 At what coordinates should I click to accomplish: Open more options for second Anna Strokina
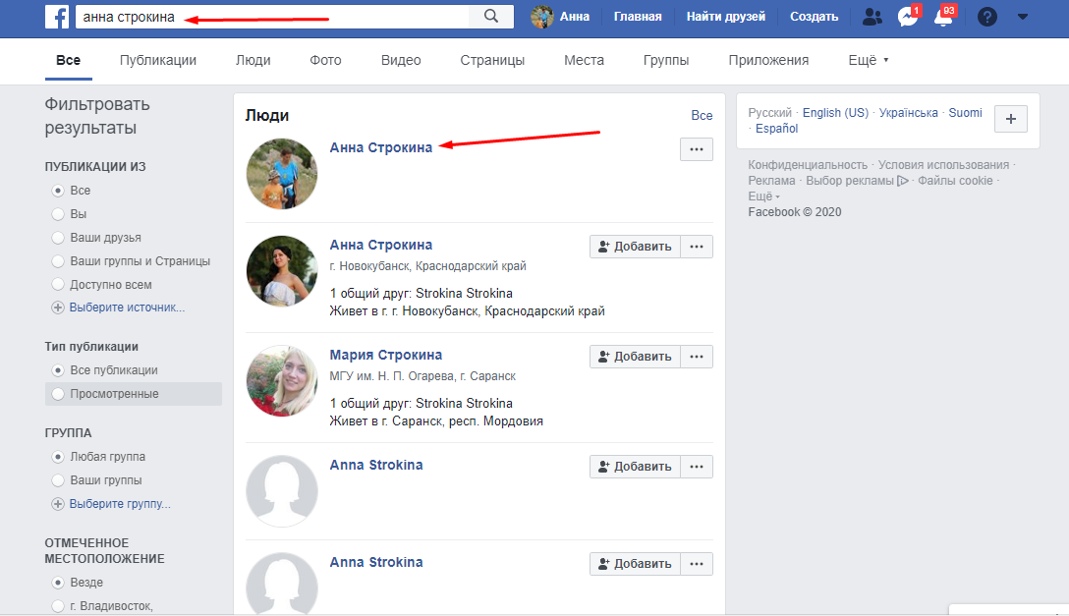[696, 564]
